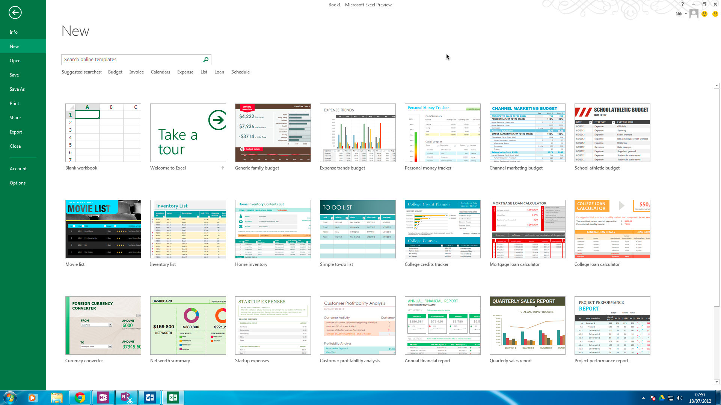Open the Export page
Screen dimensions: 721x405
click(23, 132)
